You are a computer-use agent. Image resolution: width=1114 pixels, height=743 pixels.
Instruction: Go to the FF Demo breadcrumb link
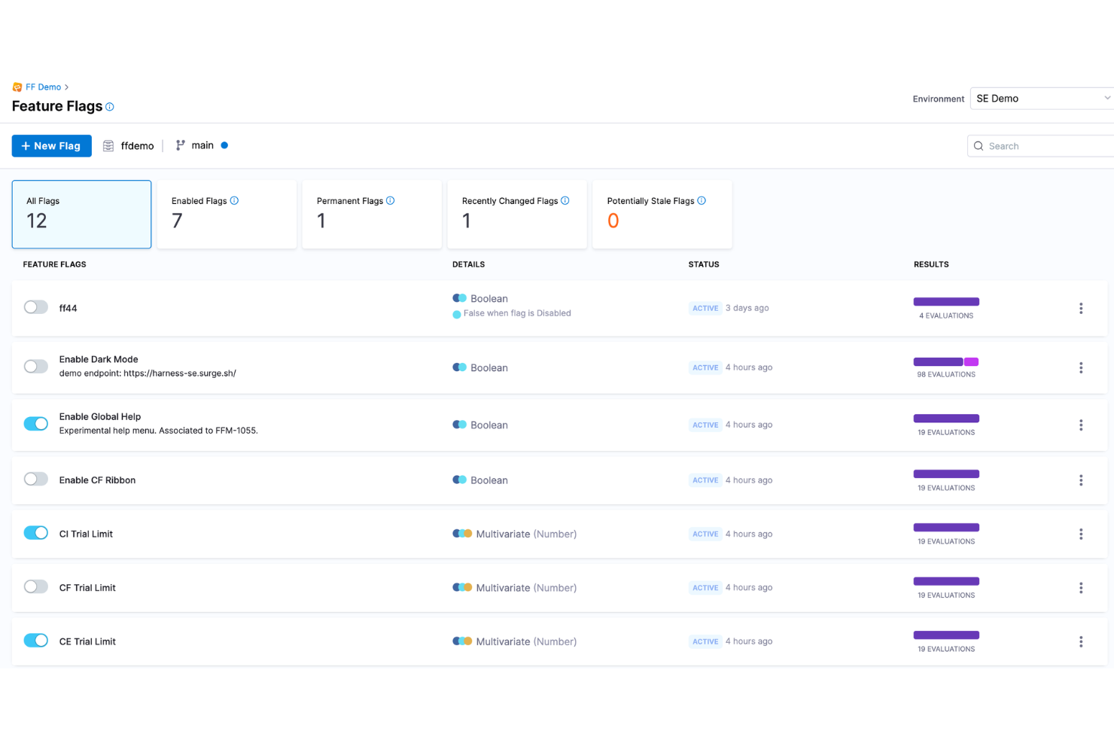click(x=44, y=87)
